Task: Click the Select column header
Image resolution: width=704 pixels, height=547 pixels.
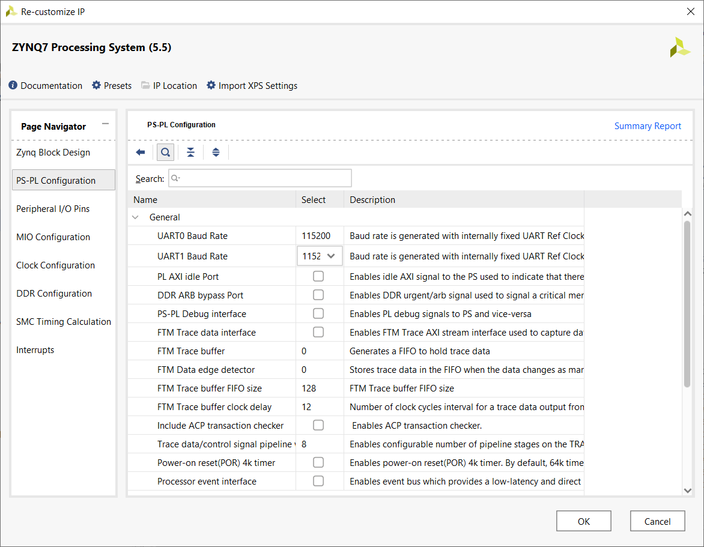Action: pos(320,200)
